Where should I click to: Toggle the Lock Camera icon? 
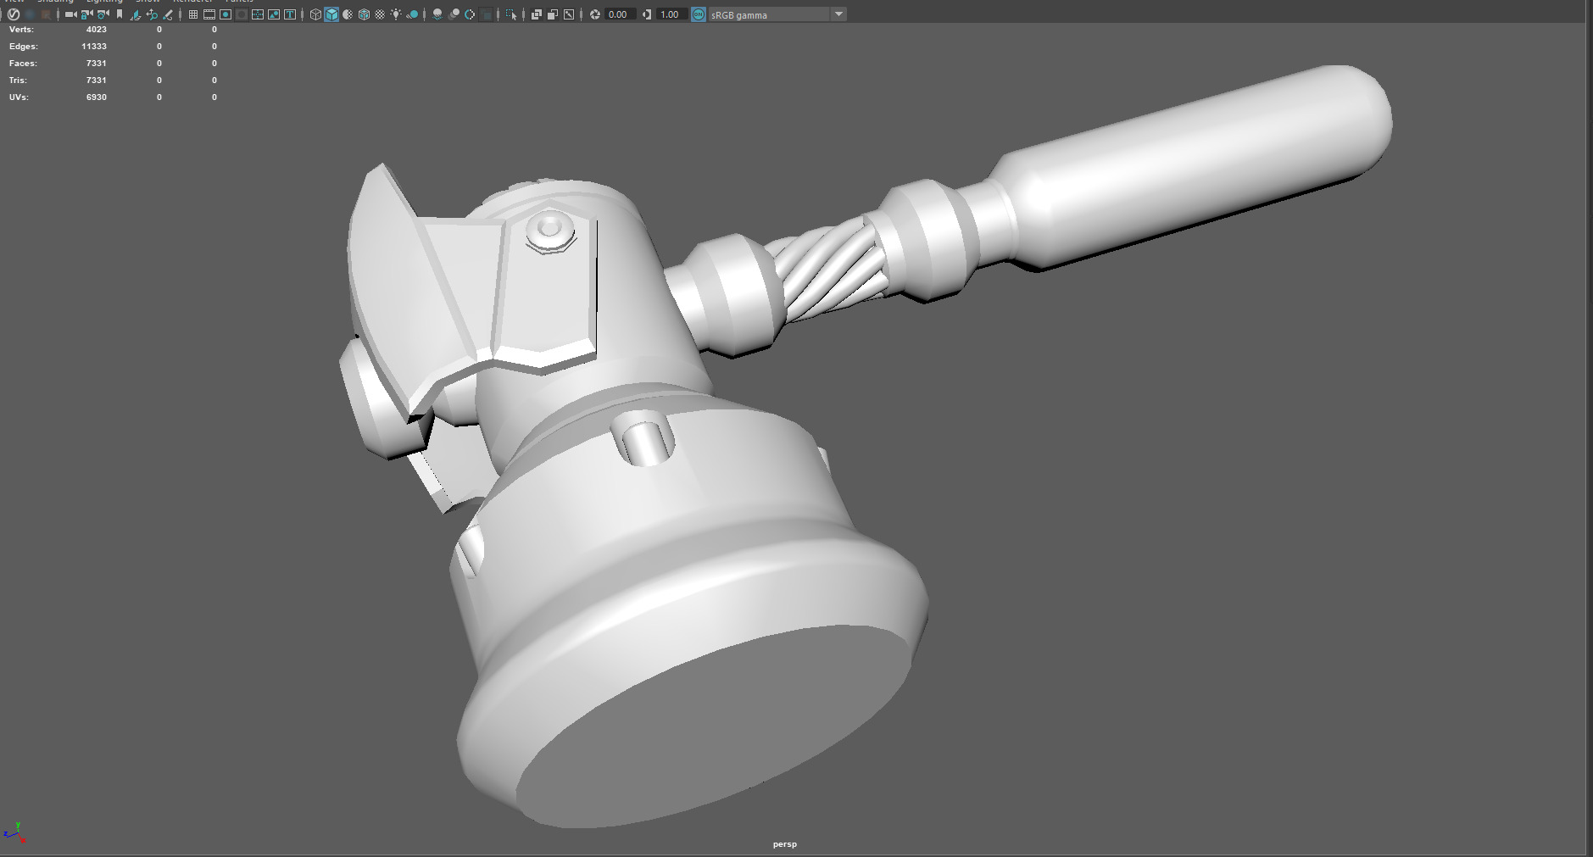(86, 14)
